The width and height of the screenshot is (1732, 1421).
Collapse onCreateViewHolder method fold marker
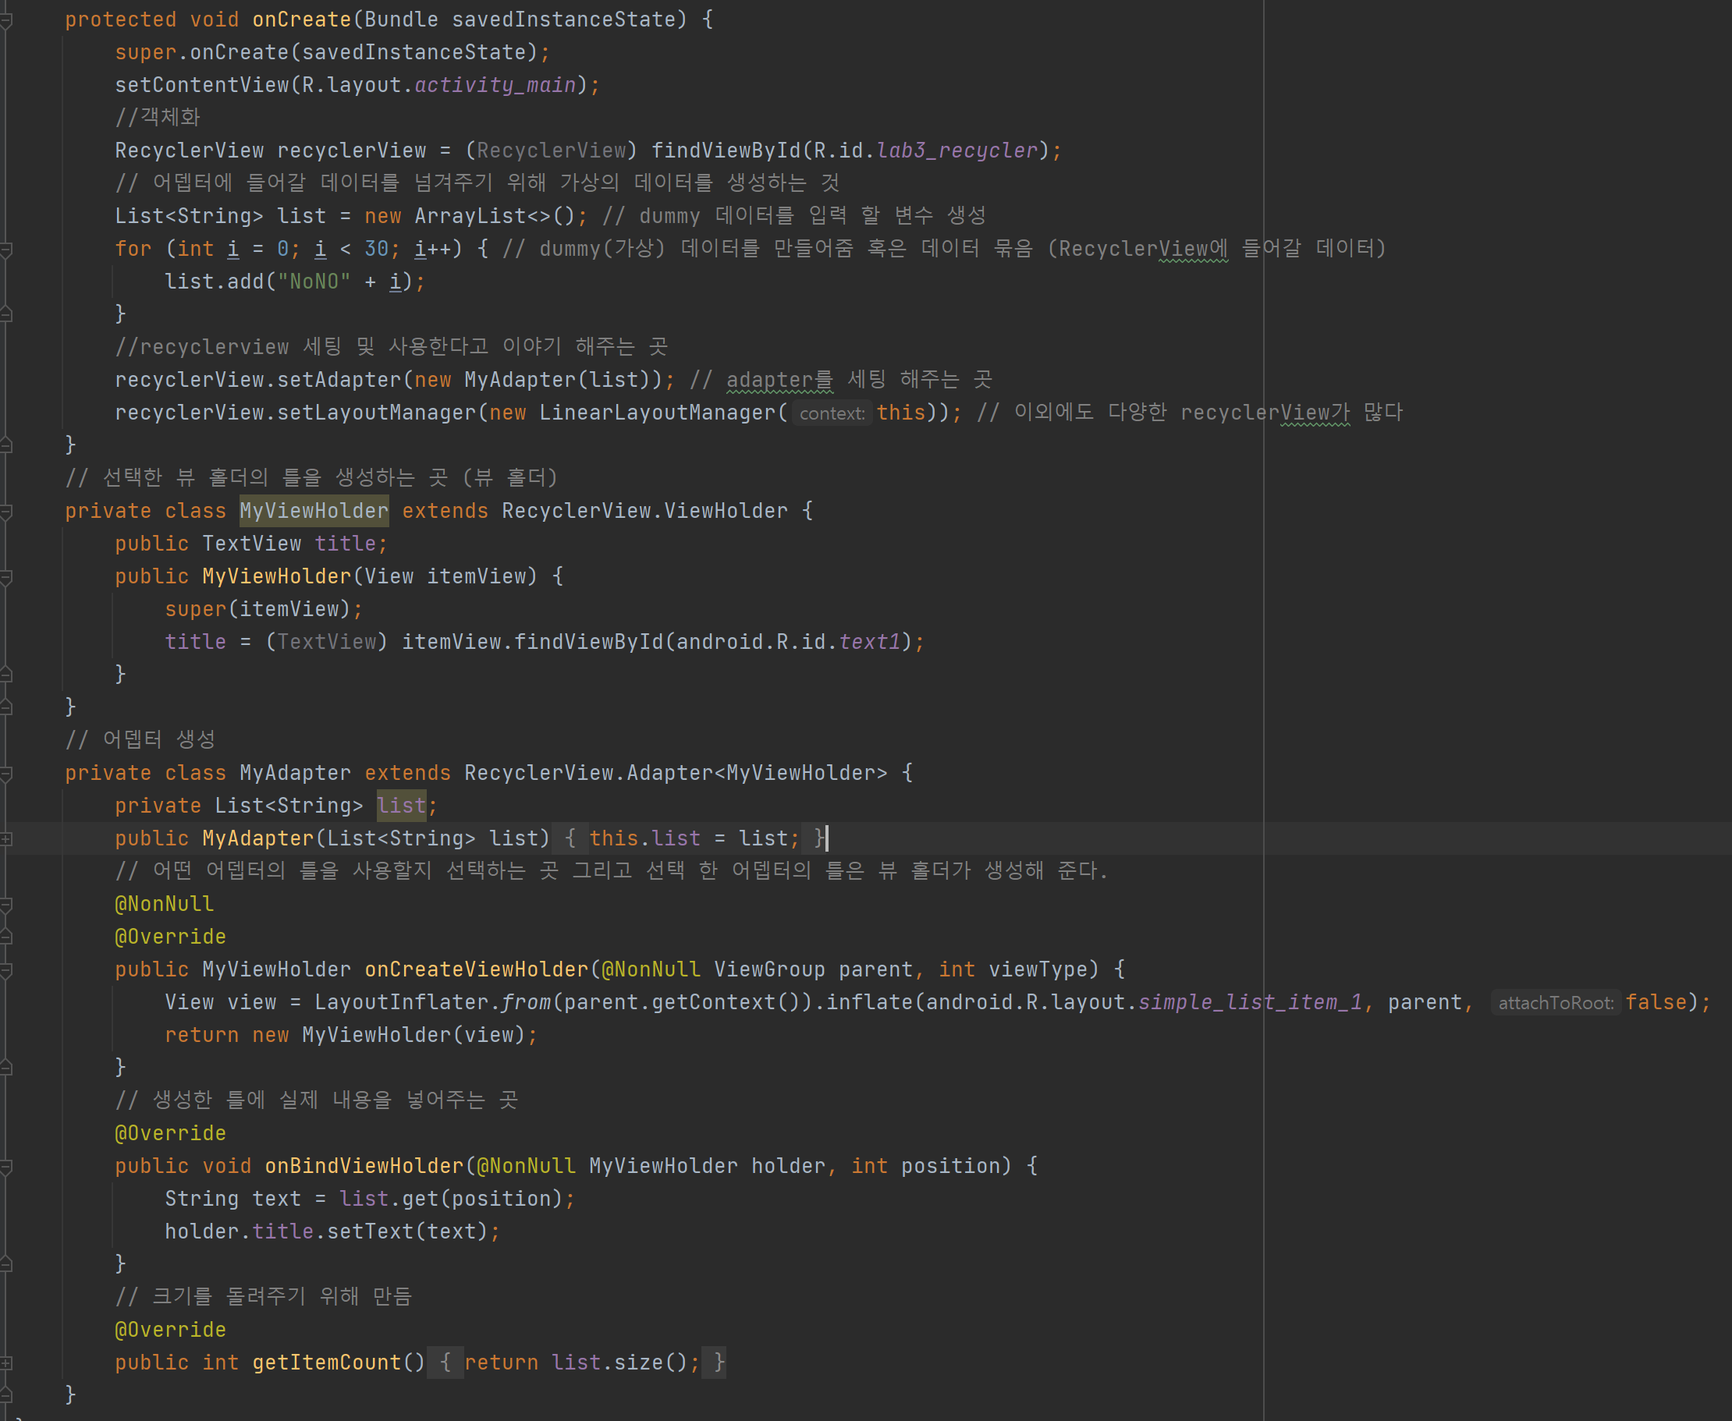click(x=5, y=969)
